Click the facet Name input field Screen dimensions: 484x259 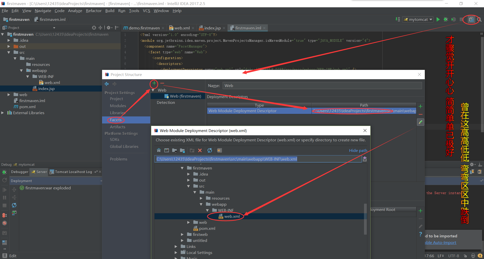coord(322,85)
